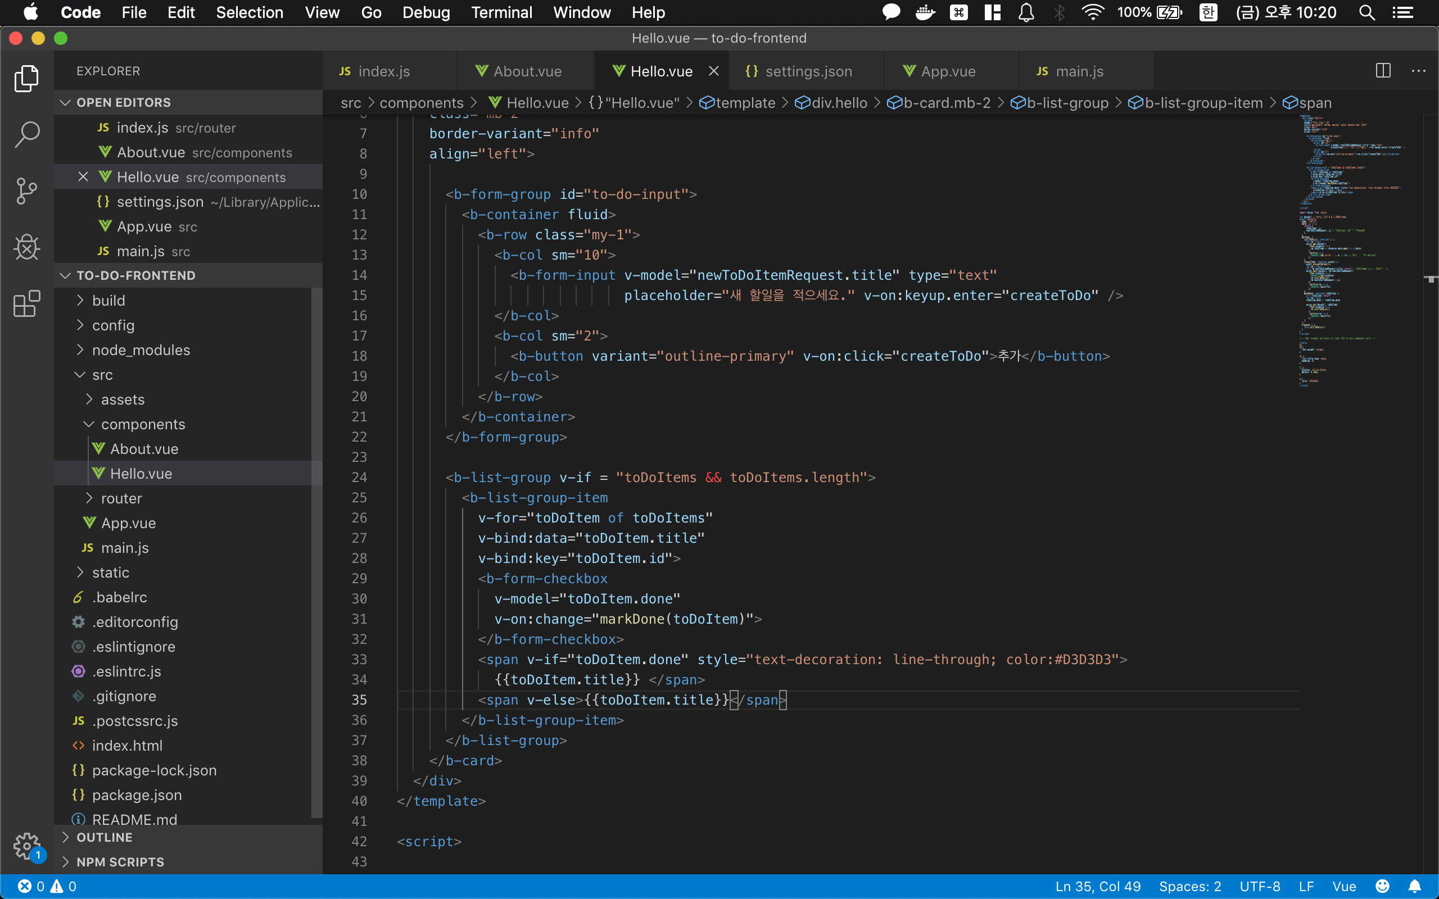Click the errors and warnings status indicator

(47, 886)
